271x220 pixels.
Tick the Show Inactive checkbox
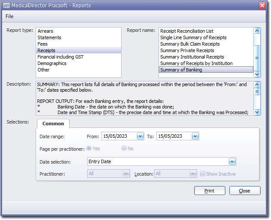pos(203,174)
